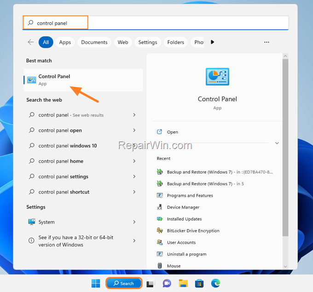Click Programs and Features icon

(160, 195)
